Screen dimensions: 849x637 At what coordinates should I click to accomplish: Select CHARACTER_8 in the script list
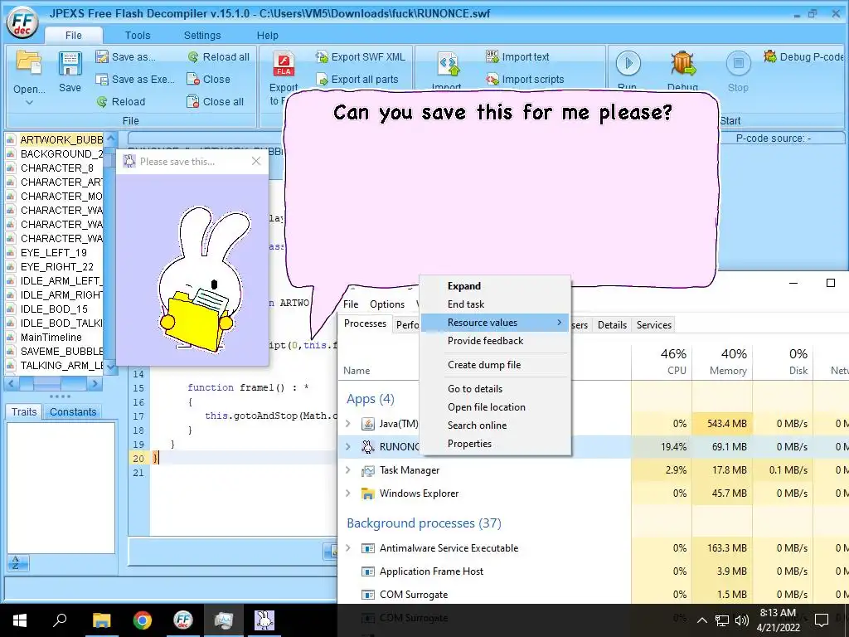pyautogui.click(x=56, y=168)
